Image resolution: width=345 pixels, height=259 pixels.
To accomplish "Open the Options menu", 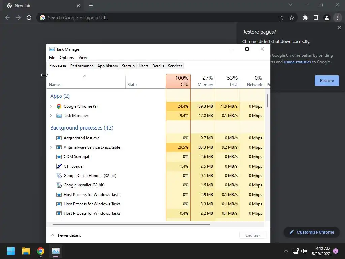I will pyautogui.click(x=67, y=58).
